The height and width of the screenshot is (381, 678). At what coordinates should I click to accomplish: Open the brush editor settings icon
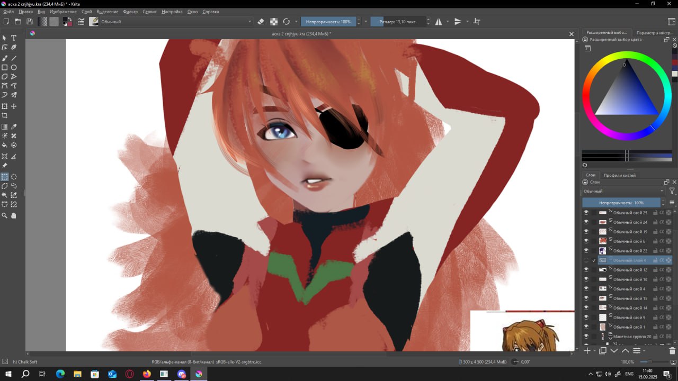click(x=81, y=22)
